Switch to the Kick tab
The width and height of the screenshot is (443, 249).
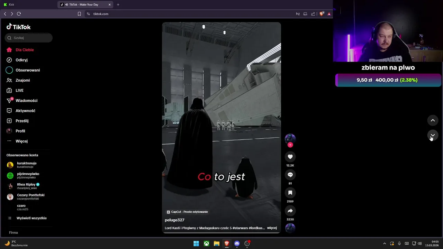[28, 4]
